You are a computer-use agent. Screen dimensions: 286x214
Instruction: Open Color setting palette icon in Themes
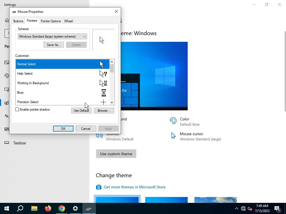(173, 121)
